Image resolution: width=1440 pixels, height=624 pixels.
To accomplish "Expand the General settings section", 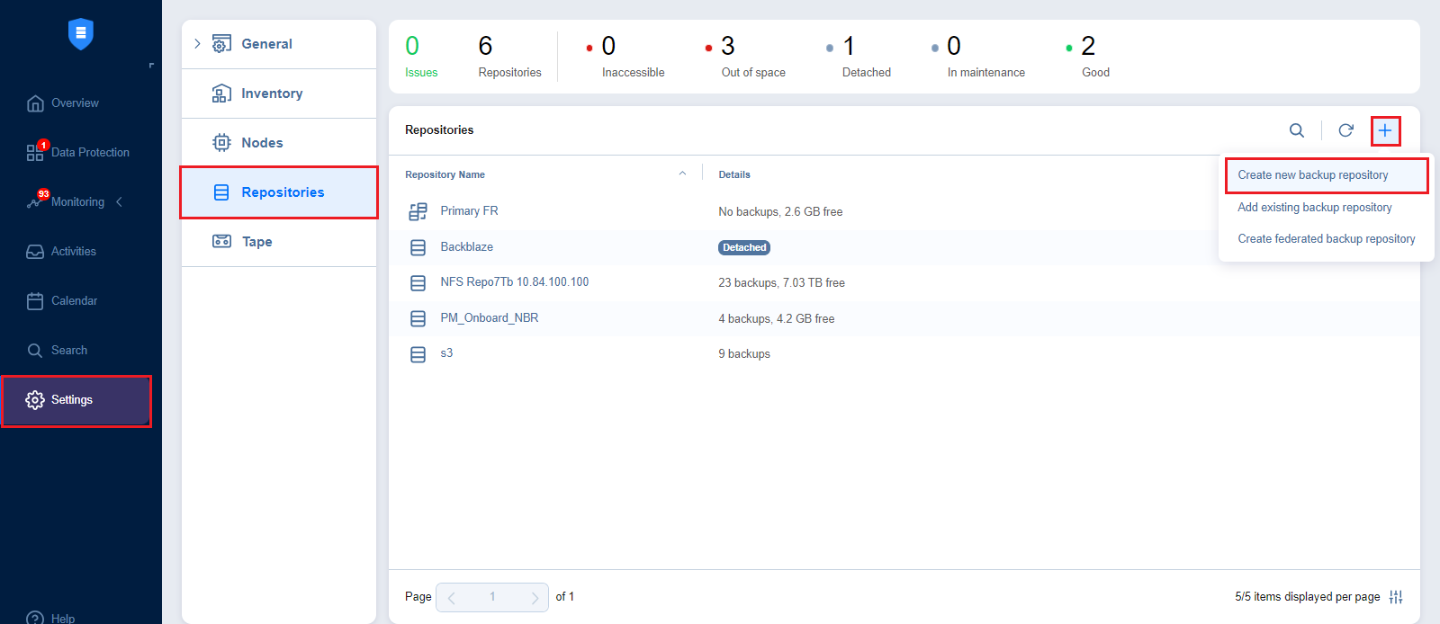I will point(198,44).
